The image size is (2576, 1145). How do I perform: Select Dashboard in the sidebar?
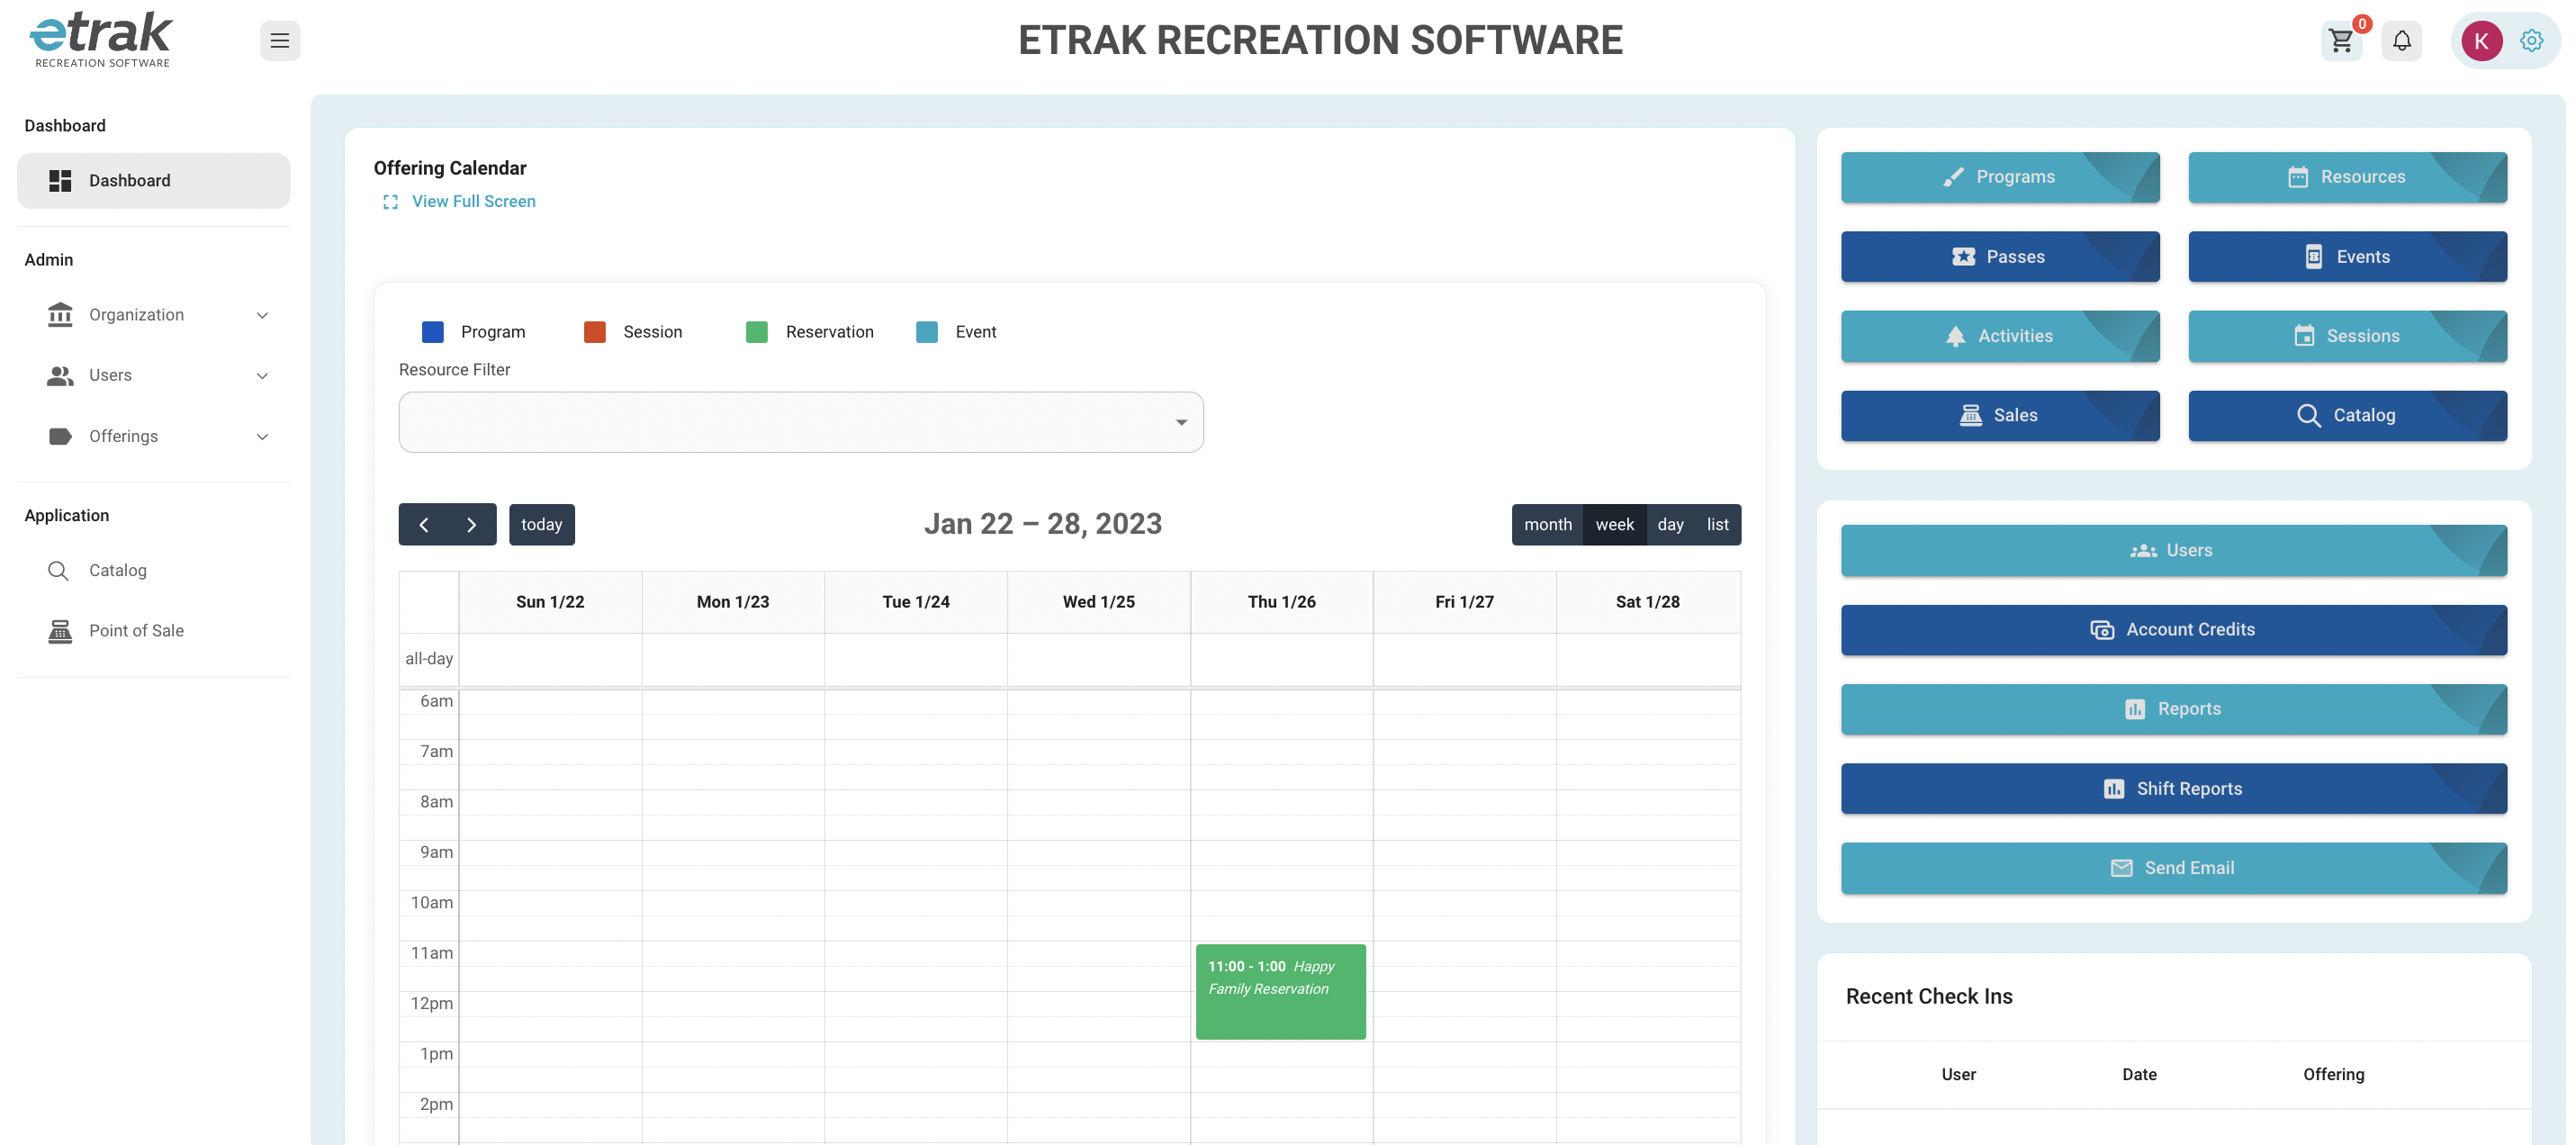(x=154, y=181)
